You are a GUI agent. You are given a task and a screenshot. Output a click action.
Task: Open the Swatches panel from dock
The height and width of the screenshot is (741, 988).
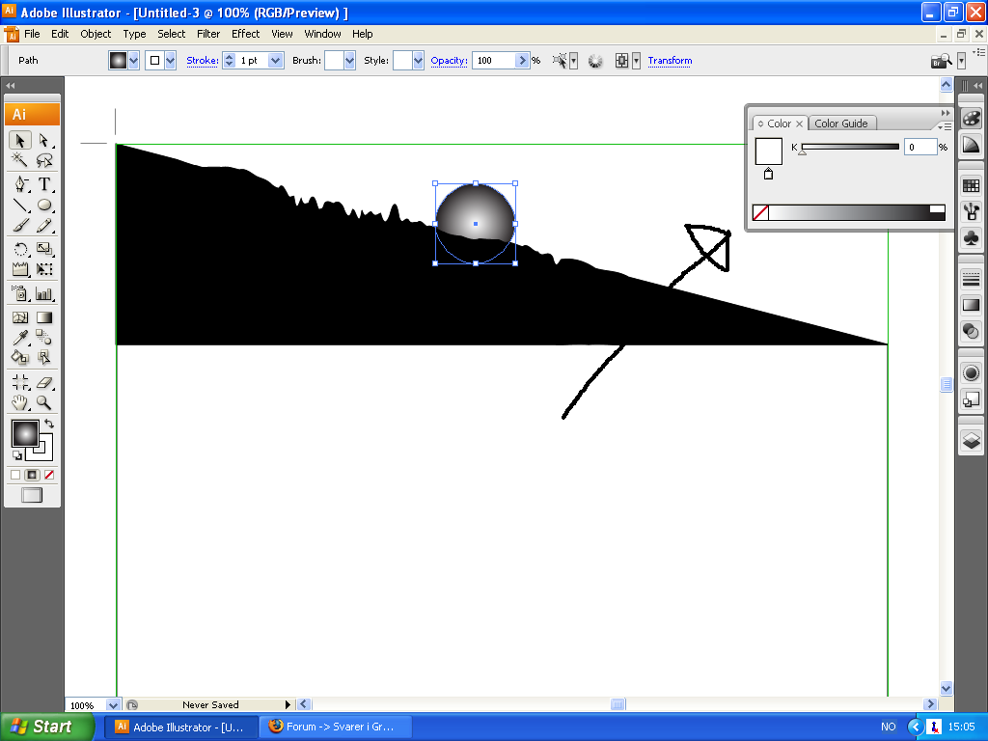(x=971, y=186)
